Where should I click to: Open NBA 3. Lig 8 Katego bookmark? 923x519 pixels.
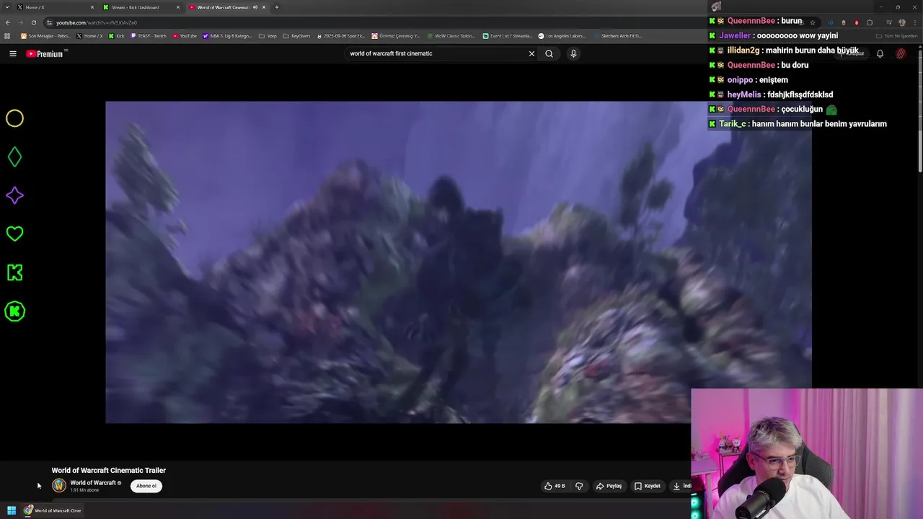(x=228, y=35)
